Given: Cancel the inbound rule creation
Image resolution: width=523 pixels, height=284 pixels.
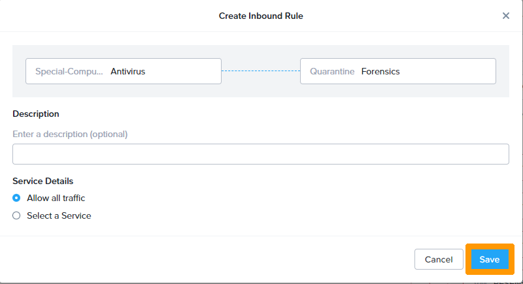Looking at the screenshot, I should [x=439, y=259].
